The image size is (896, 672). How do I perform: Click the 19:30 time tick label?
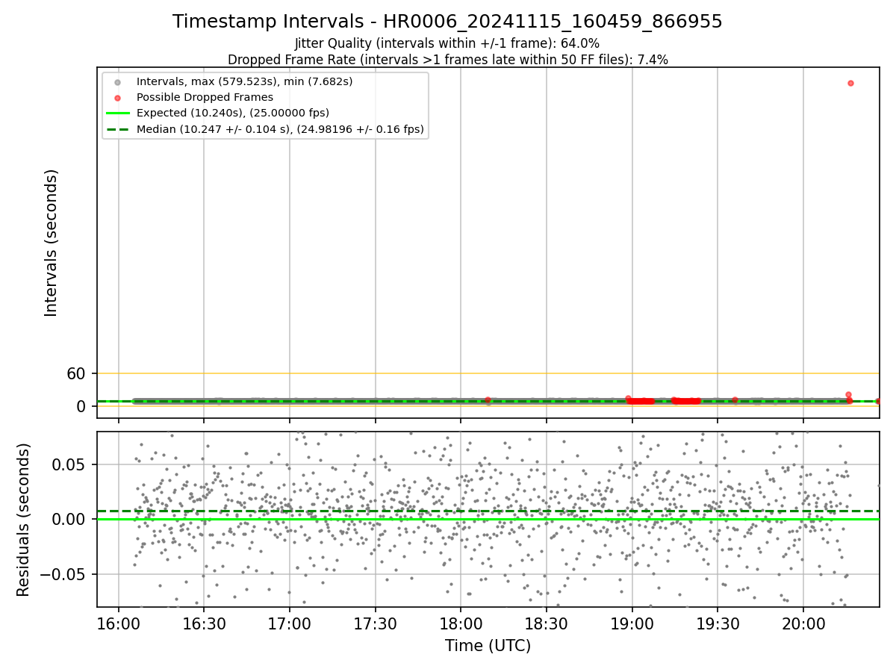[718, 623]
